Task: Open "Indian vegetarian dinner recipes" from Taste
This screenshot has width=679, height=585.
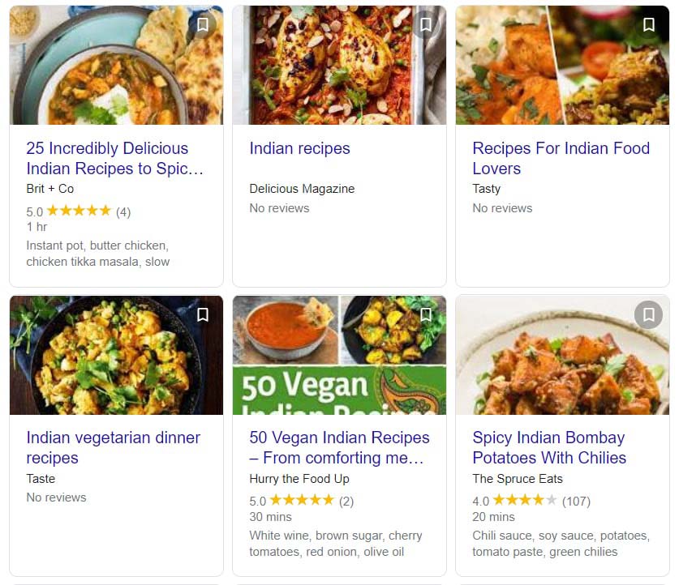Action: [x=114, y=448]
